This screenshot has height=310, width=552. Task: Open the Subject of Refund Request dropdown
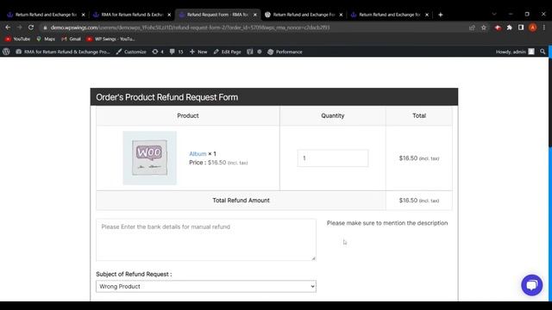coord(206,287)
